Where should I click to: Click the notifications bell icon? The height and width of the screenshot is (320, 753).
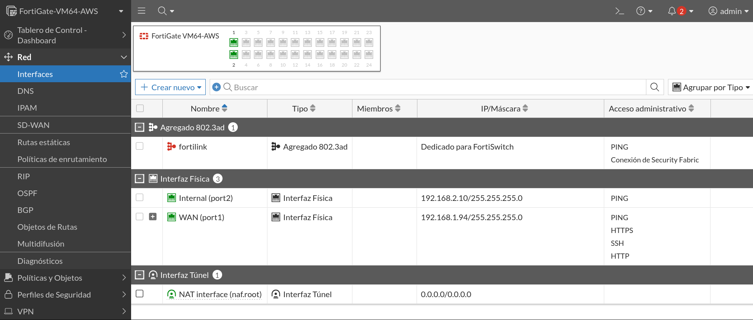(x=672, y=11)
